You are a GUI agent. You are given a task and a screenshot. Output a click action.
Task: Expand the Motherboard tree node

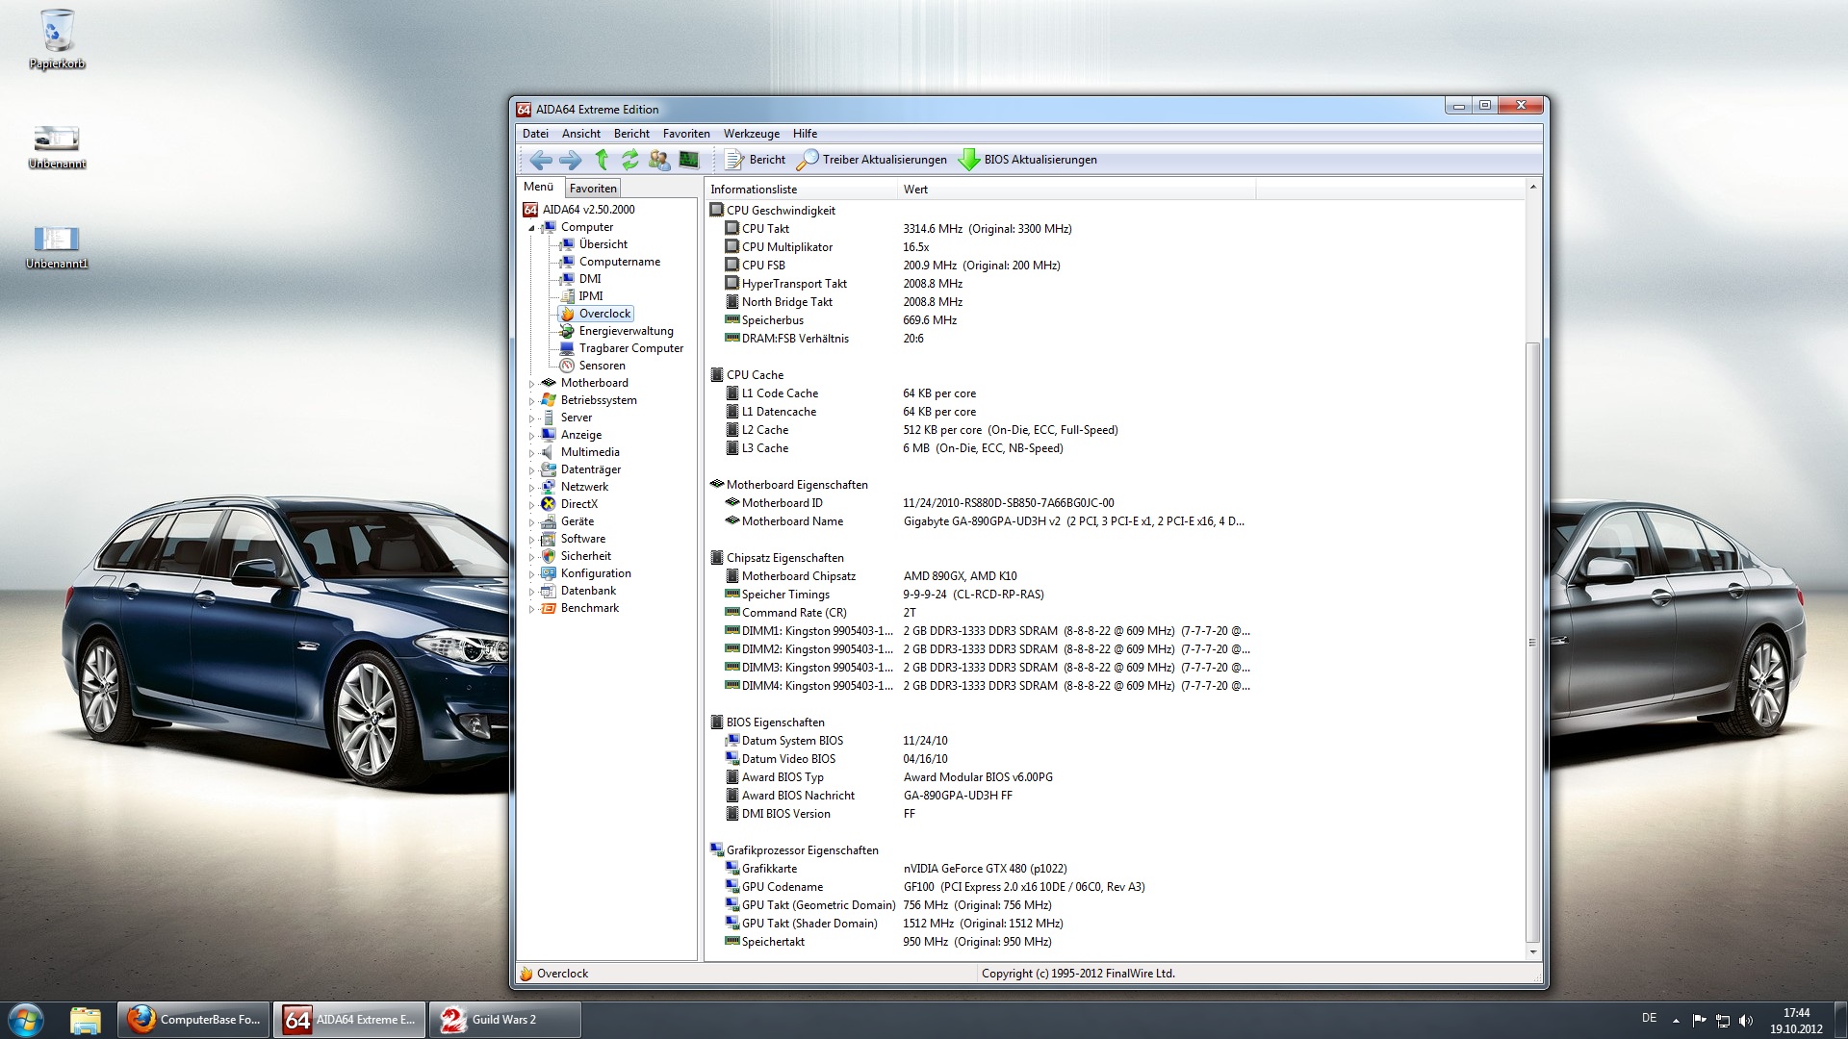(531, 384)
